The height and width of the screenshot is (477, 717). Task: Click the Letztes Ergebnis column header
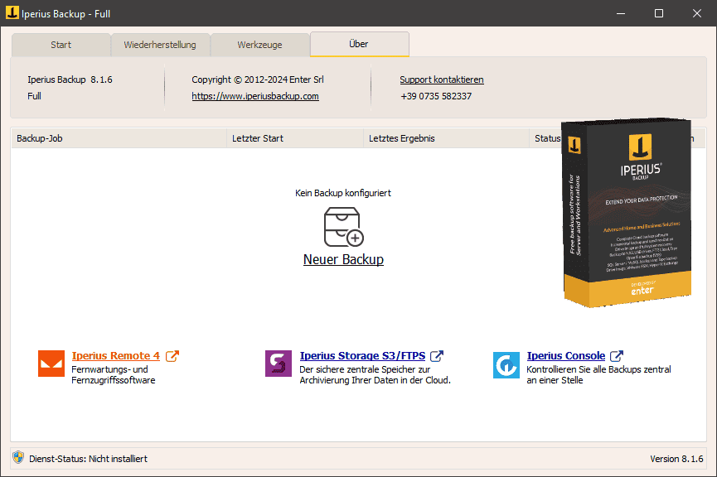pyautogui.click(x=446, y=138)
